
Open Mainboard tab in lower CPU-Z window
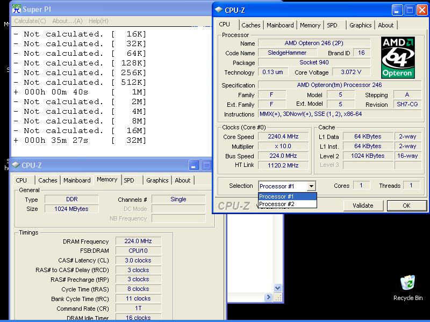coord(77,180)
